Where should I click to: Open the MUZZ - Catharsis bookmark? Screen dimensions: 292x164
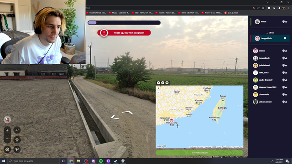[x=119, y=13]
